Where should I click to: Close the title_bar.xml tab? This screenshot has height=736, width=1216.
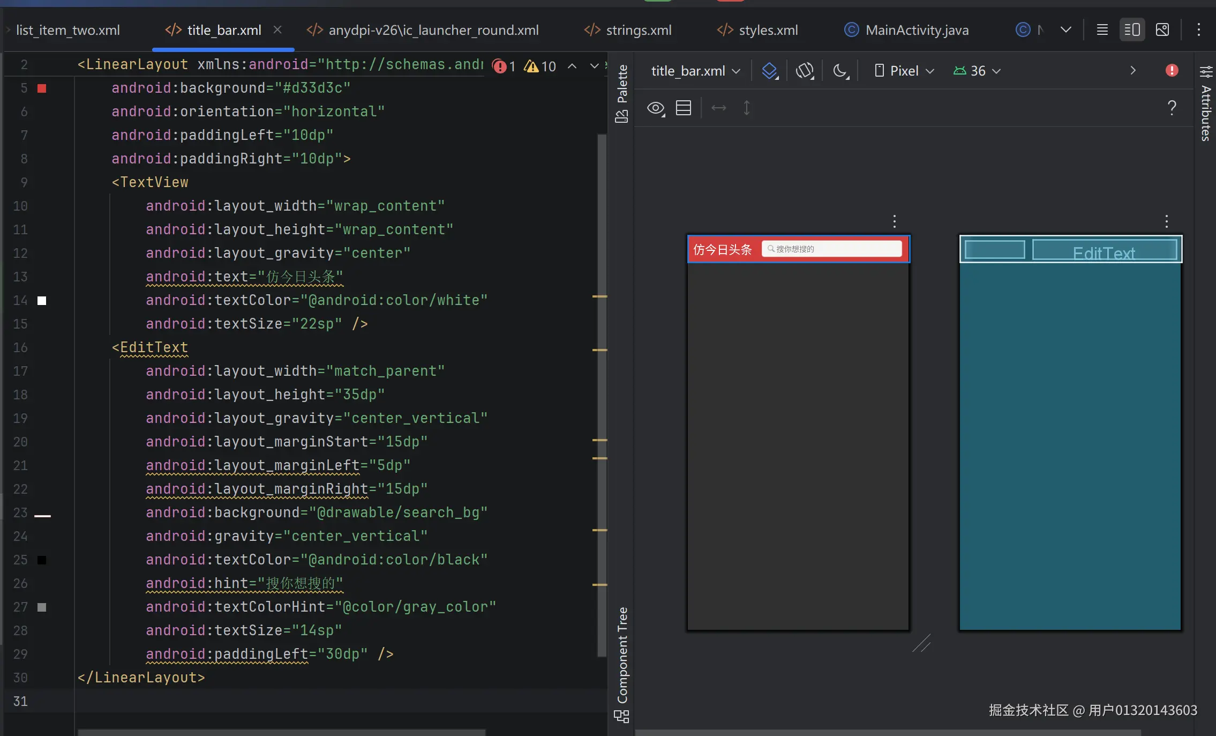tap(277, 30)
